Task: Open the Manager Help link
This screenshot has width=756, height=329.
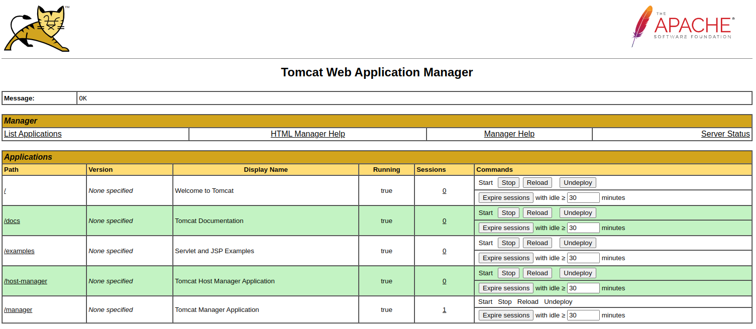Action: pyautogui.click(x=509, y=134)
